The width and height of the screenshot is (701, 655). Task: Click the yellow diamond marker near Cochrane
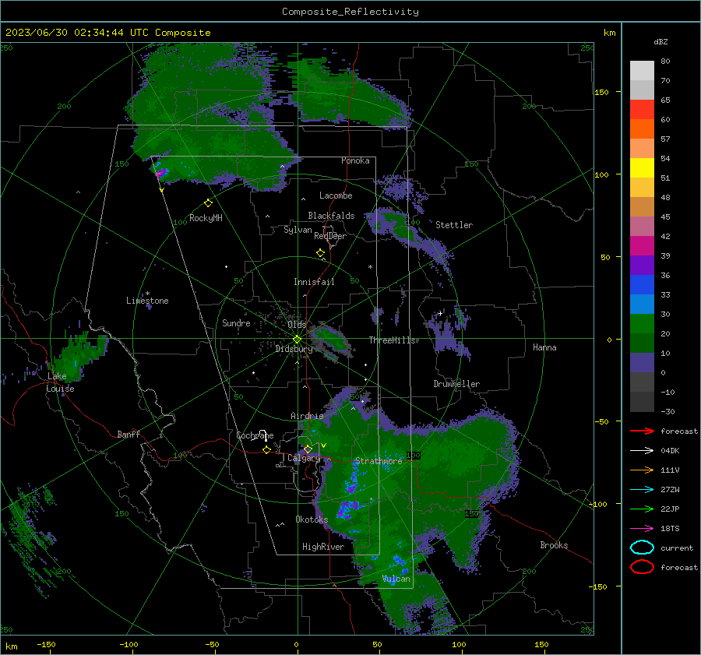pyautogui.click(x=266, y=449)
